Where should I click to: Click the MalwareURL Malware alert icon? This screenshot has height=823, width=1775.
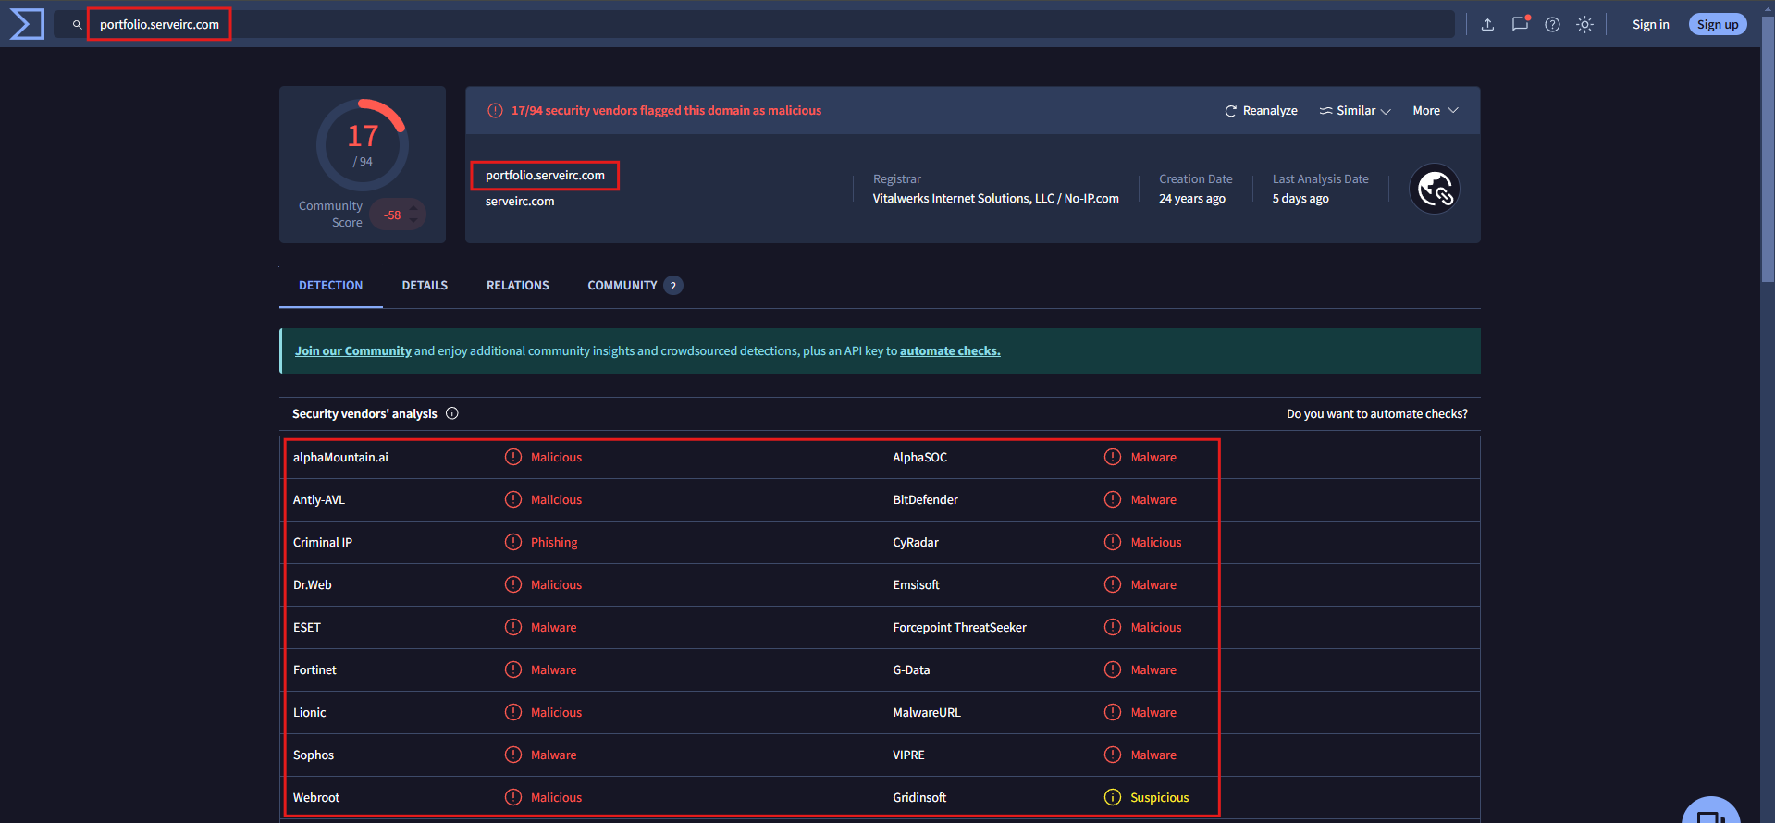click(1113, 712)
